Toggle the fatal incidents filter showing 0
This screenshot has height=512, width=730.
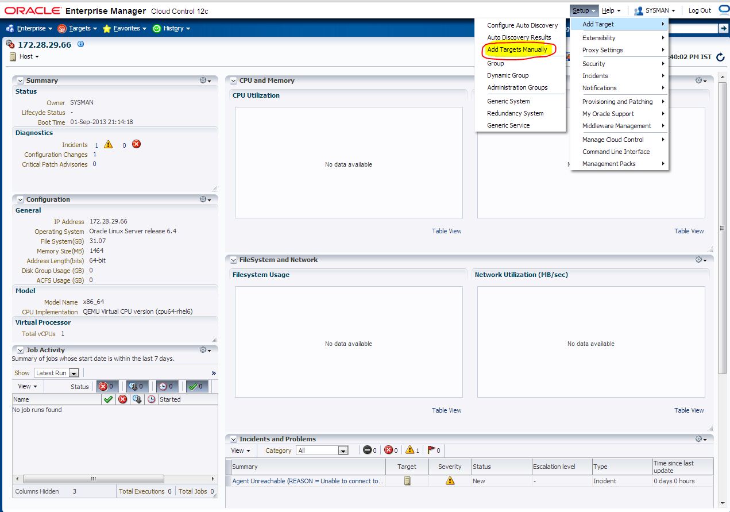370,451
